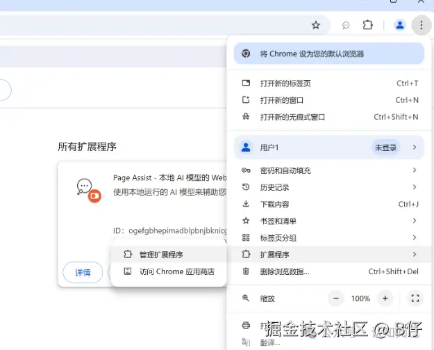Click the magnifier zoom icon beside 缩放
This screenshot has width=434, height=350.
pyautogui.click(x=246, y=298)
